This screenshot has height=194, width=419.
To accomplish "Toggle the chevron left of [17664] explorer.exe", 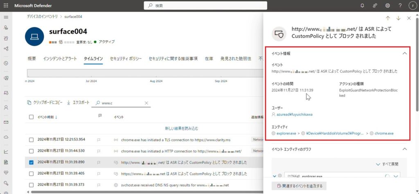I will coord(275,176).
